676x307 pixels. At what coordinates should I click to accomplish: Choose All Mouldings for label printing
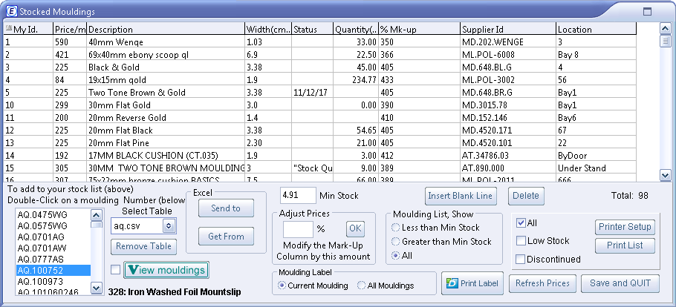(362, 285)
